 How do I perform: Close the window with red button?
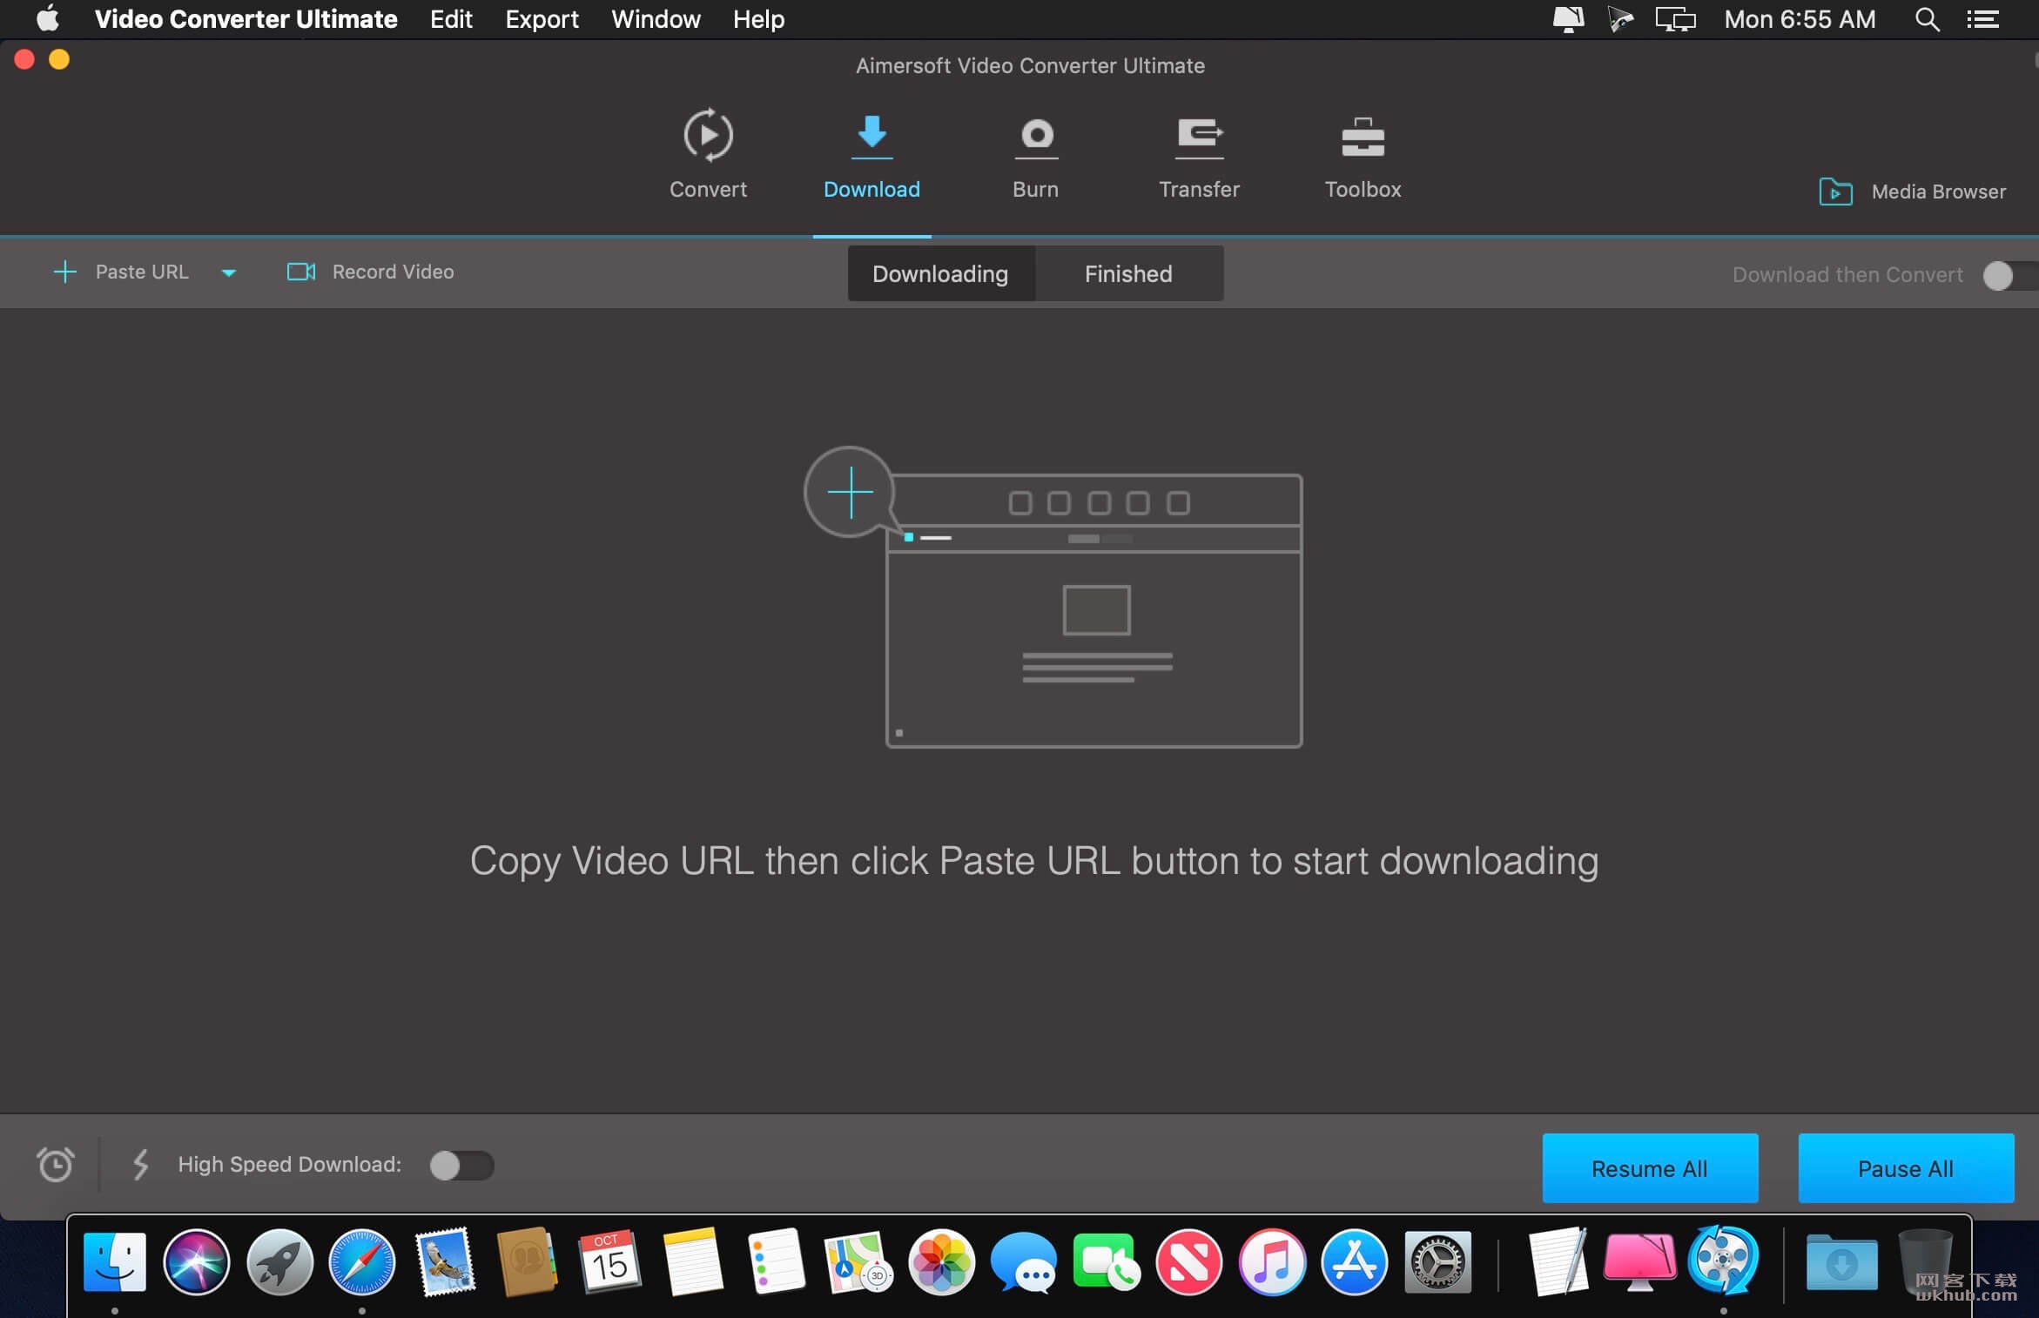(24, 59)
